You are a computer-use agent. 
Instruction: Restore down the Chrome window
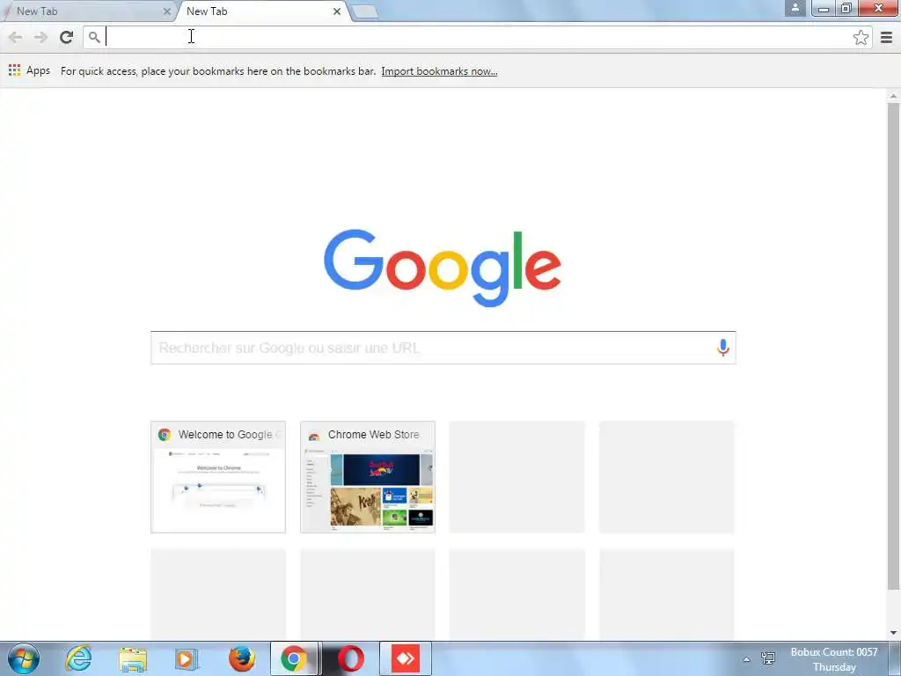tap(846, 8)
